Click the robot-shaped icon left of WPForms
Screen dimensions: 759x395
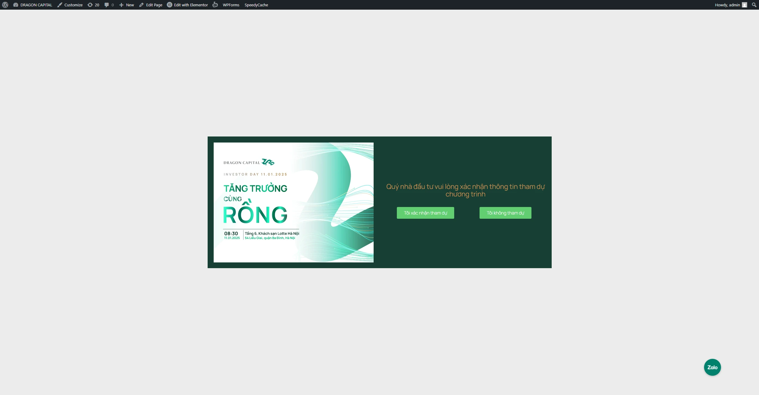pyautogui.click(x=215, y=5)
